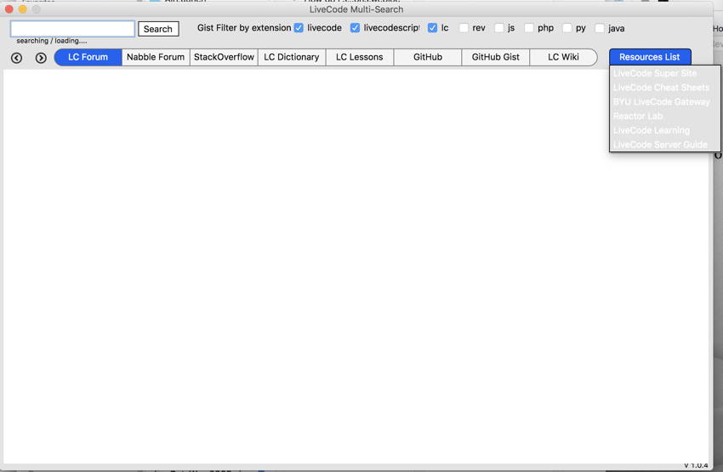
Task: Uncheck the livecode extension checkbox
Action: pos(299,28)
